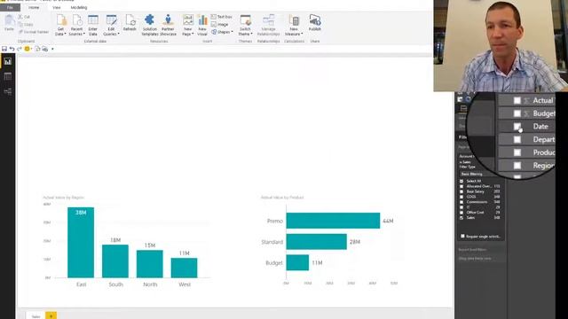Click the Undo arrow icon
Viewport: 568px width, 319px height.
12,49
